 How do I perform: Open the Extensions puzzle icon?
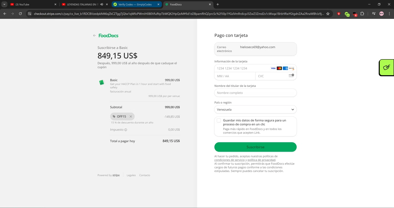(x=362, y=14)
